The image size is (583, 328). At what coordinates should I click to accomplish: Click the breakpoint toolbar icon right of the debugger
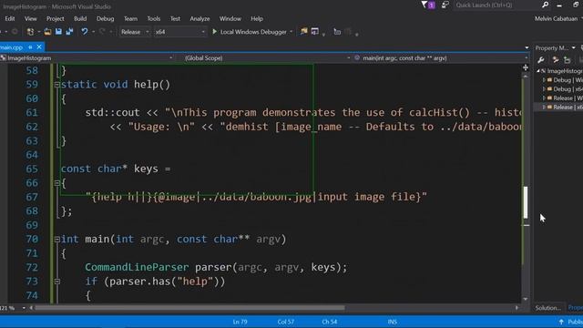[337, 32]
